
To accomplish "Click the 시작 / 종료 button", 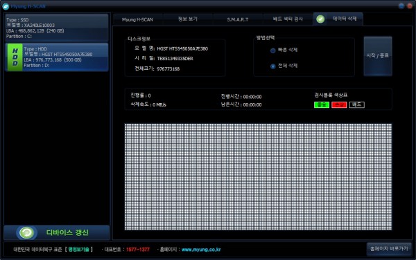I will (x=378, y=56).
